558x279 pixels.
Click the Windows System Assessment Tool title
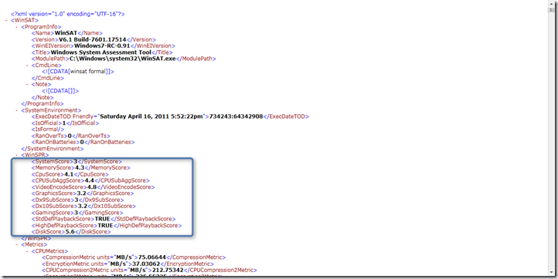click(101, 52)
